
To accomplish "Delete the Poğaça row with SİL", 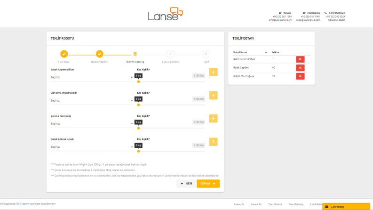I will click(300, 76).
